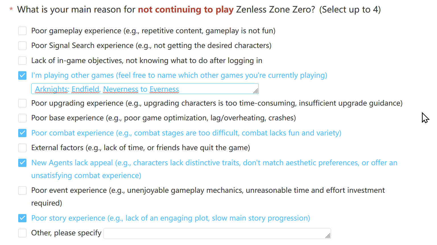This screenshot has width=437, height=245.
Task: Uncheck the I'm playing other games checkbox
Action: [22, 76]
